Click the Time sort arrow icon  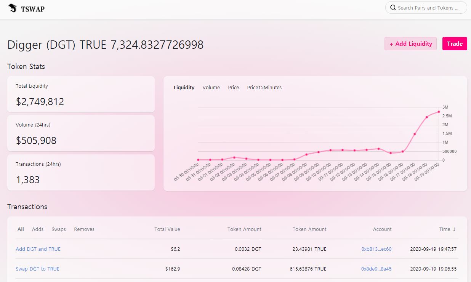pyautogui.click(x=454, y=229)
